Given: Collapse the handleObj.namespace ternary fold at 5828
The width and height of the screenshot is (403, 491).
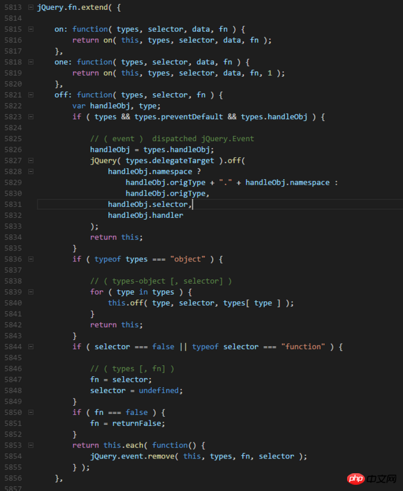Looking at the screenshot, I should (31, 172).
